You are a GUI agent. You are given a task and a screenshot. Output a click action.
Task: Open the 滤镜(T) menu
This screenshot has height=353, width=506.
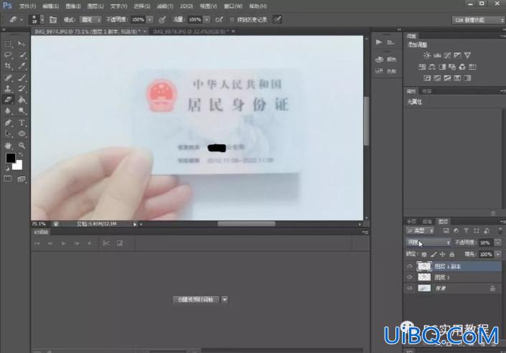pyautogui.click(x=165, y=6)
